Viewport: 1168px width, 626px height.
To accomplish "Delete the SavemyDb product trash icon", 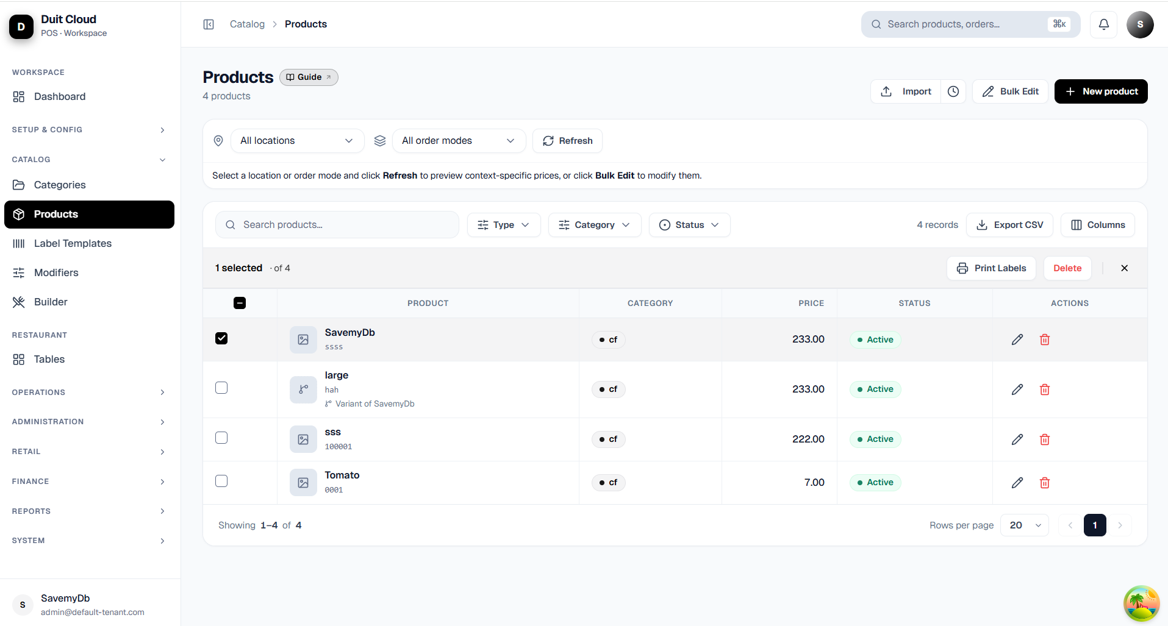I will point(1045,340).
